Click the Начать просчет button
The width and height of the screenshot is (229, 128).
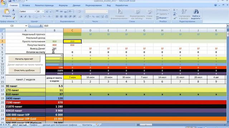click(x=24, y=59)
